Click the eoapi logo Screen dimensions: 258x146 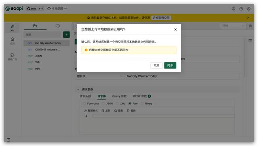click(14, 8)
